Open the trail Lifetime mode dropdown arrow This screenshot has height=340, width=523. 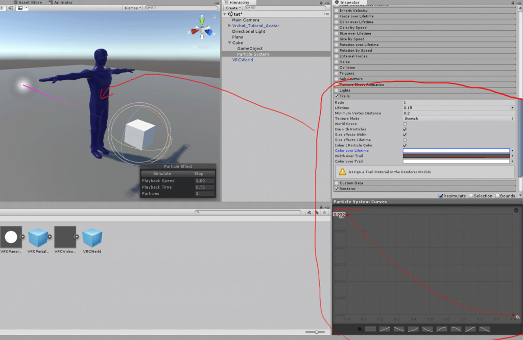(x=512, y=108)
